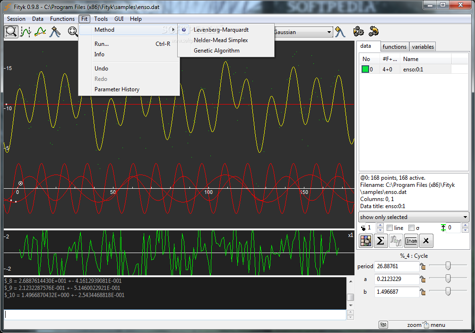Adjust the period parameter slider
This screenshot has height=333, width=475.
click(x=448, y=266)
